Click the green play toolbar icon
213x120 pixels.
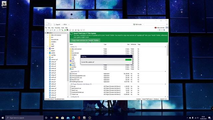coord(65,30)
